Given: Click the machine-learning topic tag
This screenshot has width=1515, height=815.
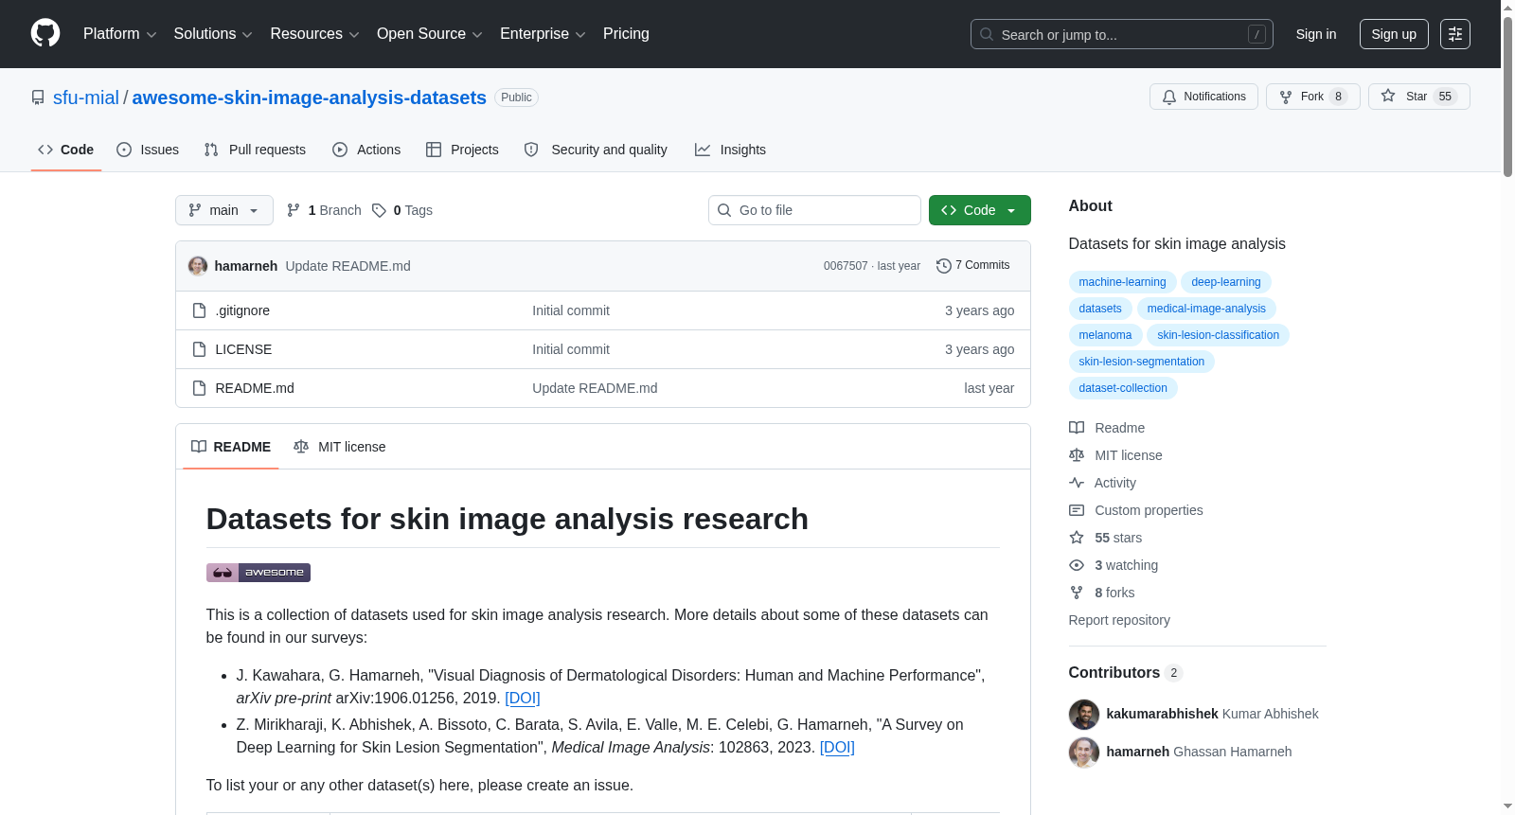Looking at the screenshot, I should pyautogui.click(x=1122, y=282).
